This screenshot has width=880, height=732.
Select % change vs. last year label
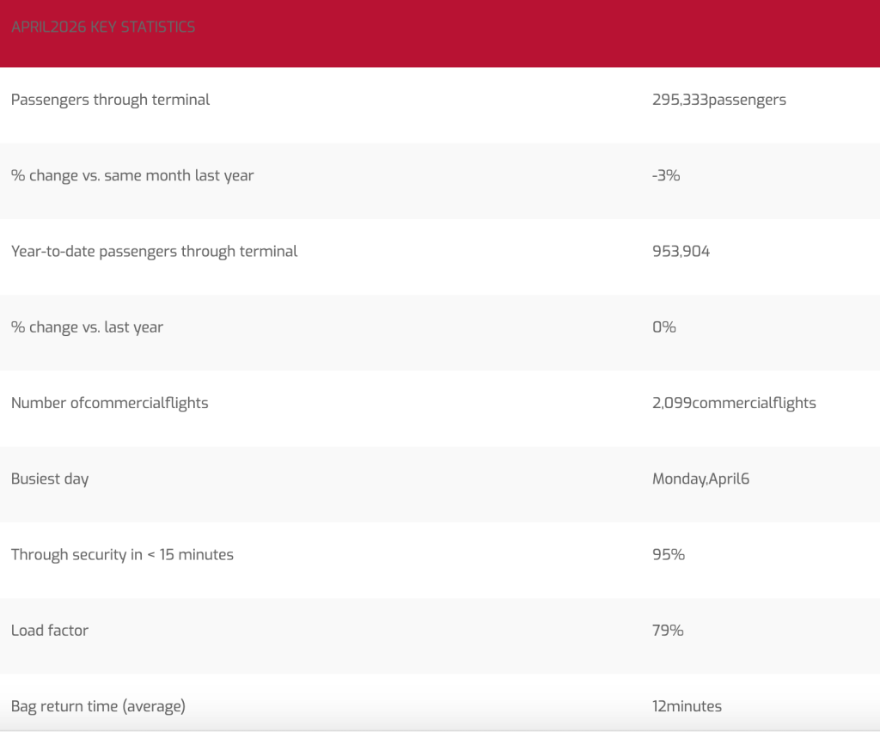[87, 327]
